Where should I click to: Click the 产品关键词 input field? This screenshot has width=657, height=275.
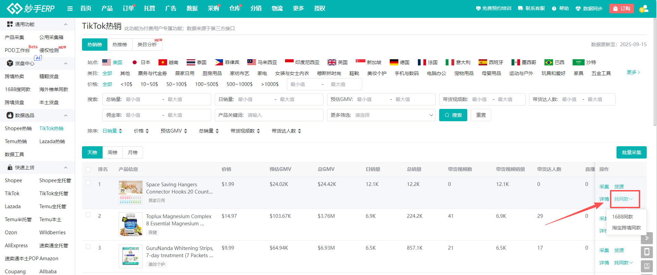tap(283, 115)
